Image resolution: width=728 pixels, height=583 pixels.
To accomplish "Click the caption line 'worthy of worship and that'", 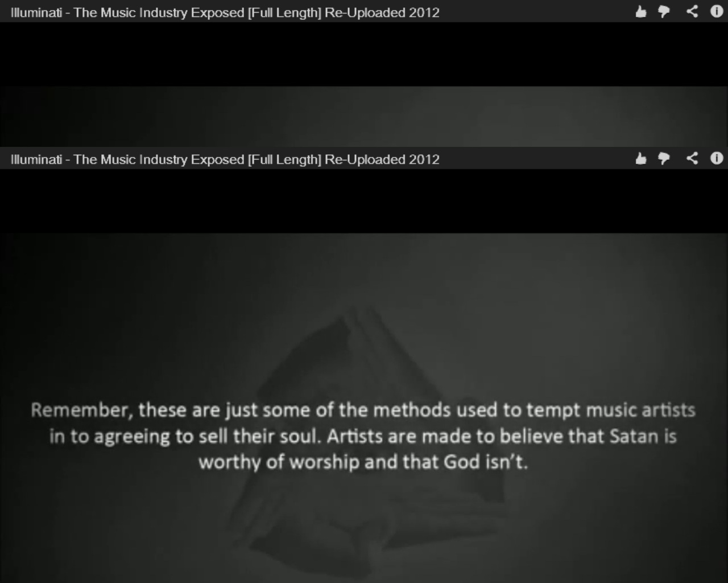I will click(x=363, y=462).
